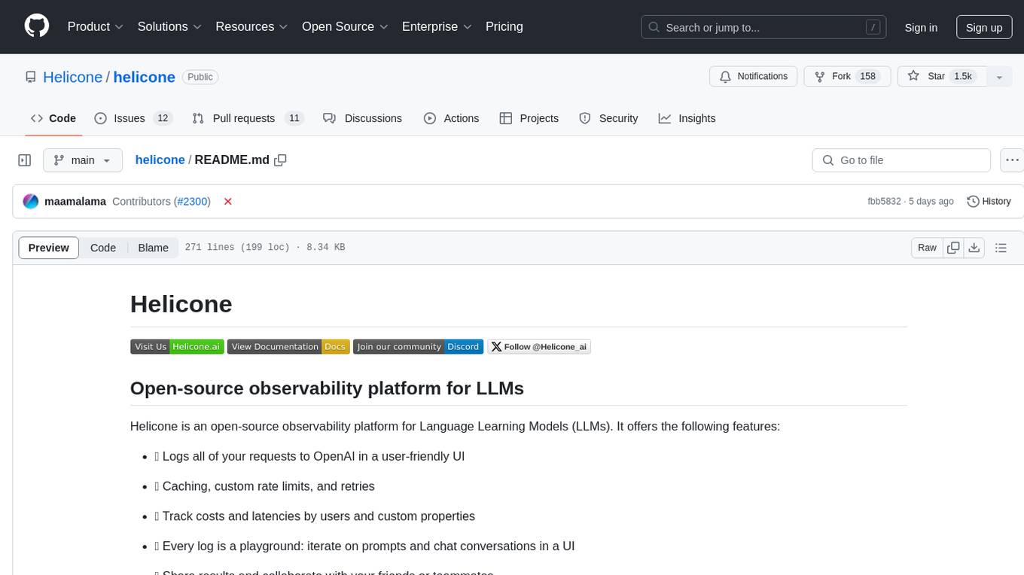1024x575 pixels.
Task: Expand the Open Source menu
Action: (345, 26)
